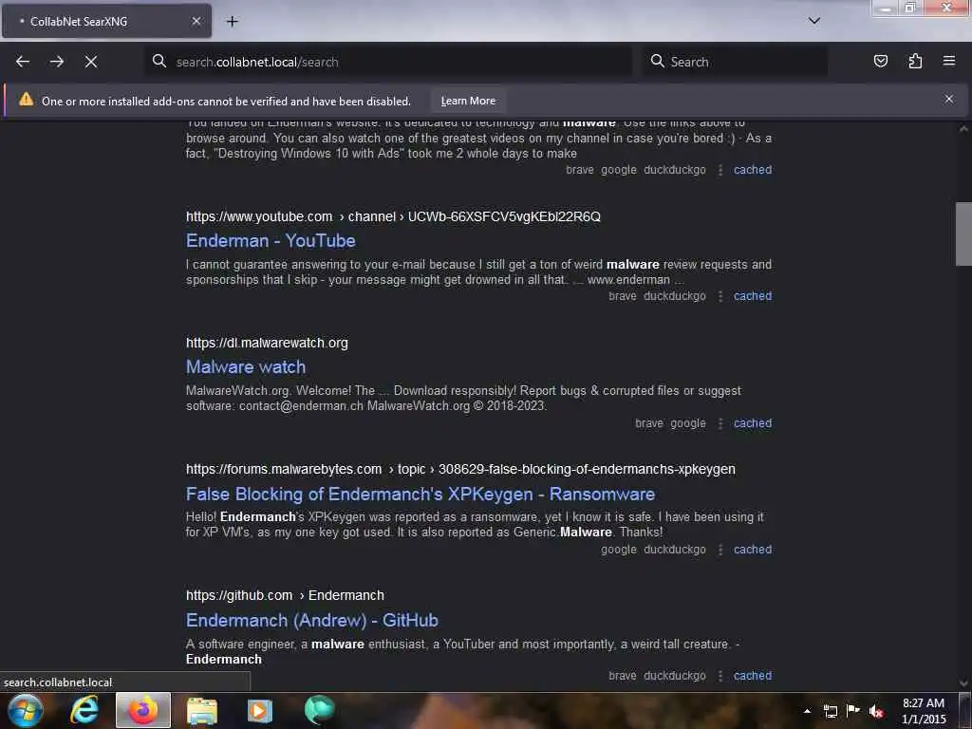Open cached link for Enderman YouTube result
The height and width of the screenshot is (729, 972).
tap(753, 296)
